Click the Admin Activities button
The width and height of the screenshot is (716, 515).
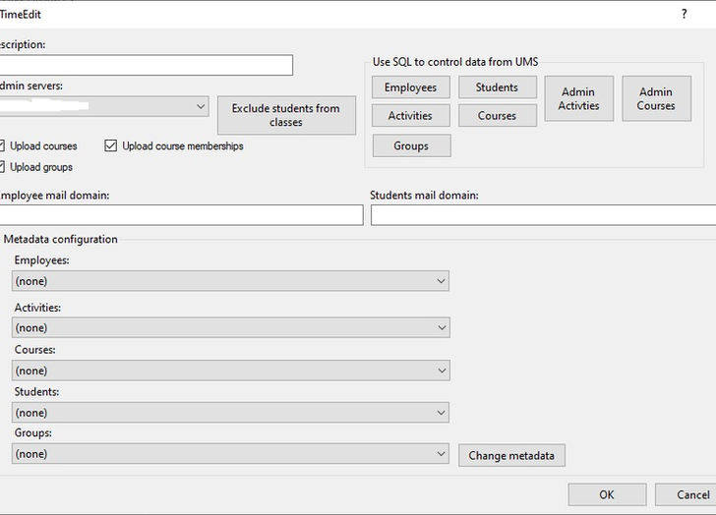tap(578, 98)
